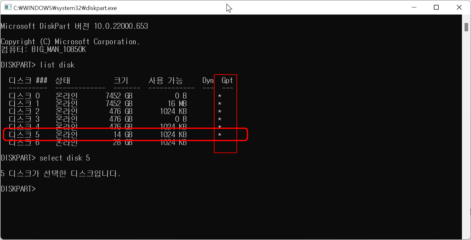The image size is (471, 240).
Task: Click the '온라인' status of 디스크 5
Action: [x=67, y=135]
